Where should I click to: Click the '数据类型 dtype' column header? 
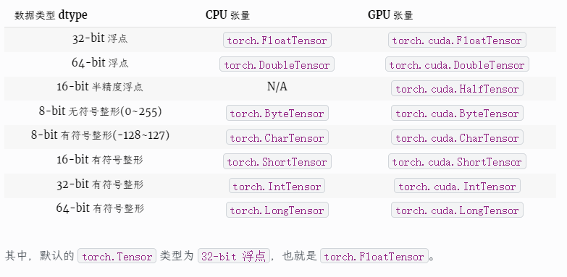click(51, 15)
